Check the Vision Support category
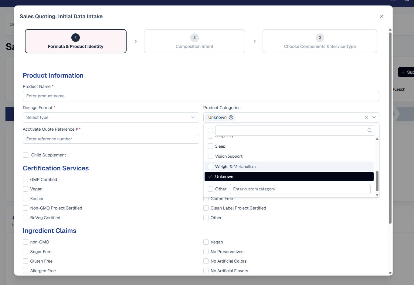The image size is (414, 285). 210,156
